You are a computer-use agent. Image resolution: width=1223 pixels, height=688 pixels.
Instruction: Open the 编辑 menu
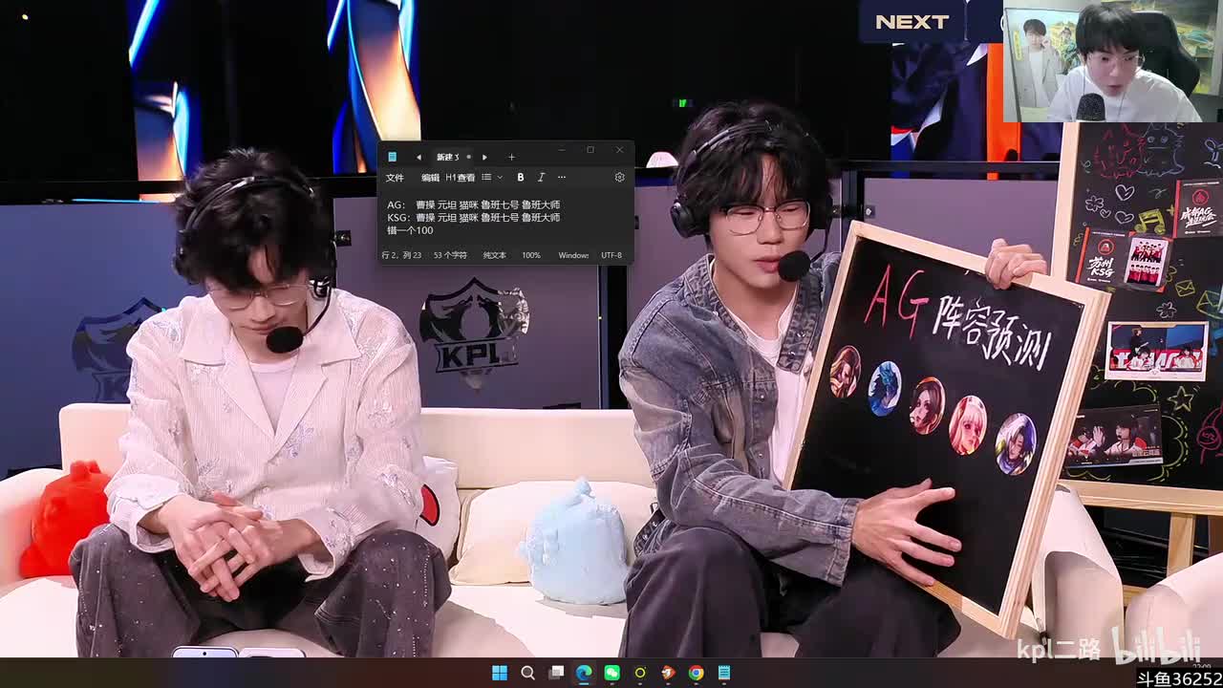click(x=431, y=177)
